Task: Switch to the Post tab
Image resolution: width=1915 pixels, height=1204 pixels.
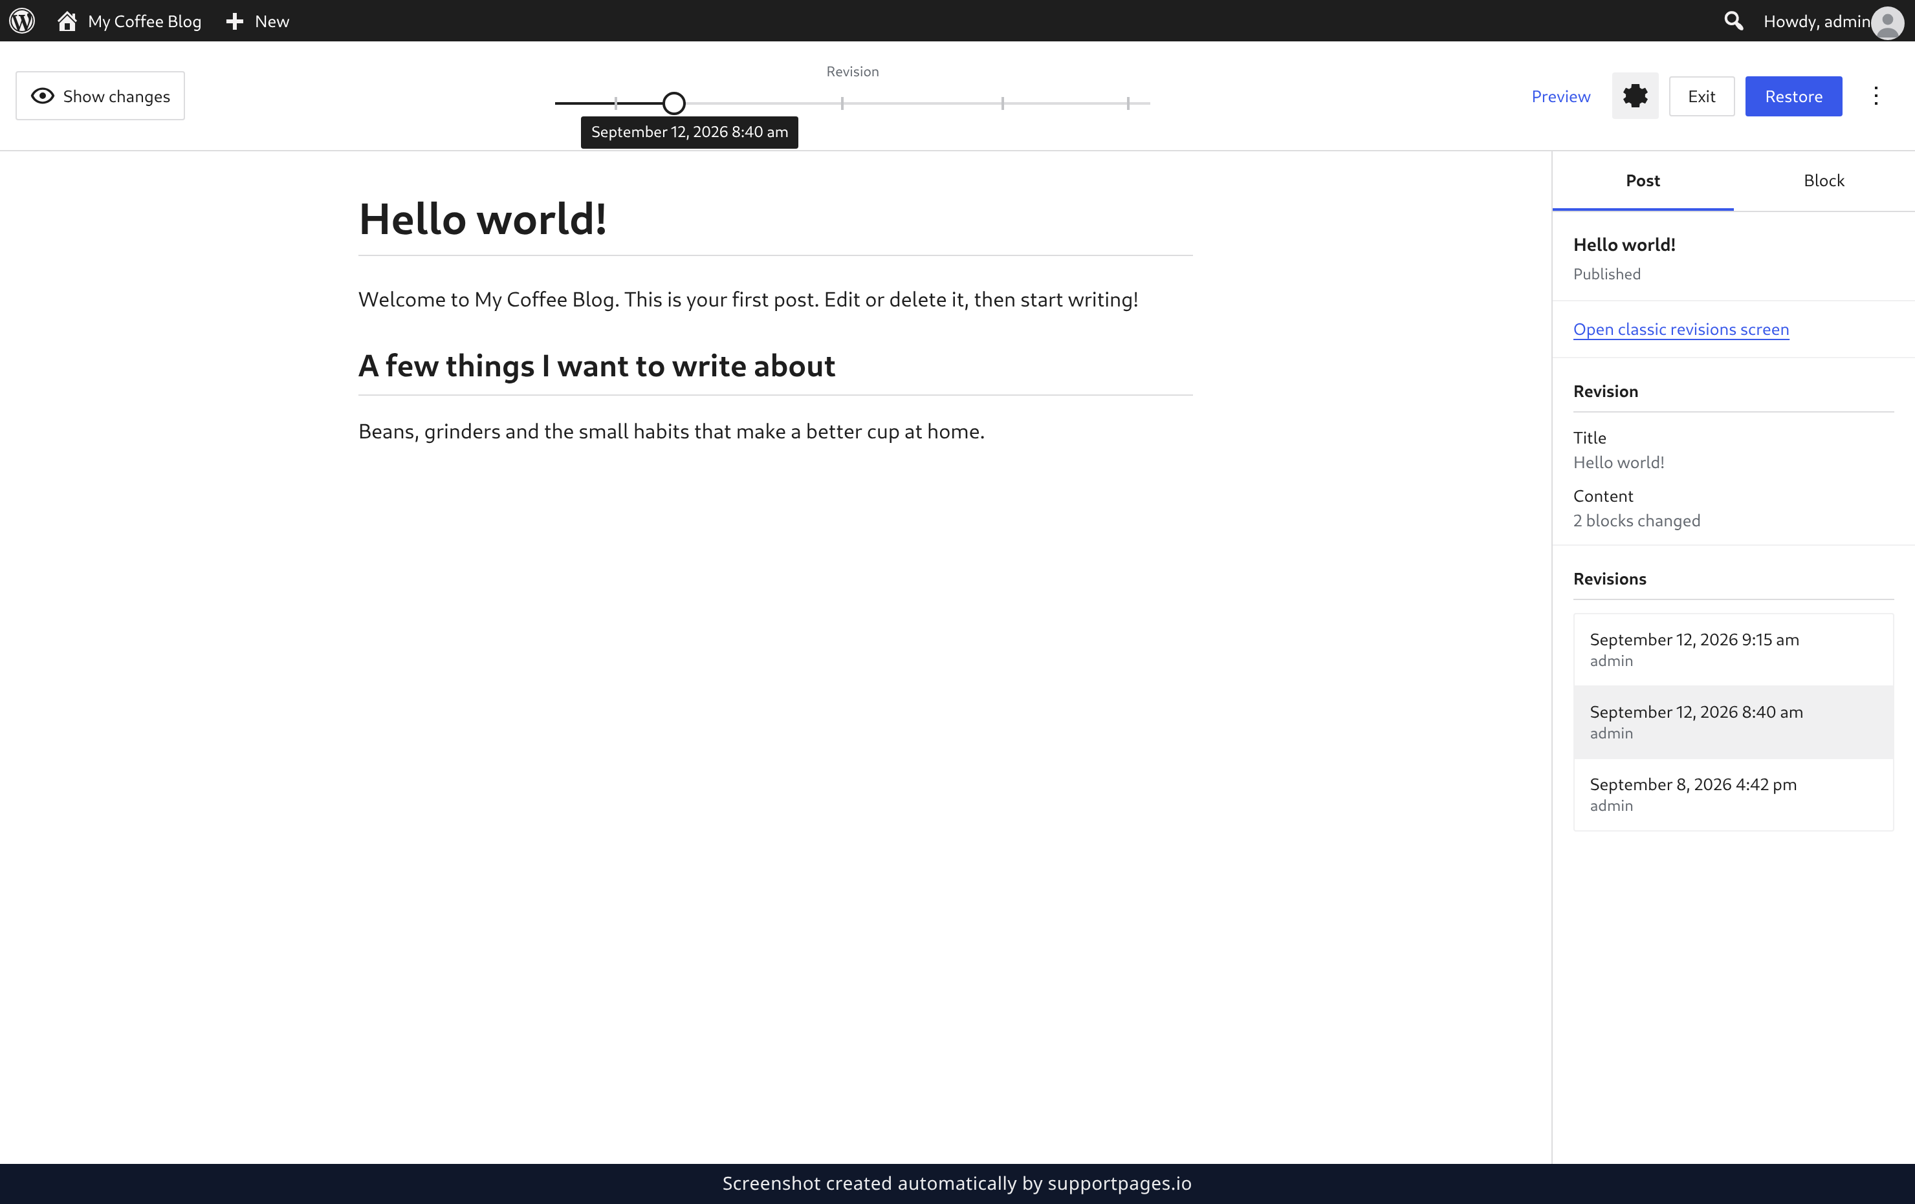Action: tap(1642, 180)
